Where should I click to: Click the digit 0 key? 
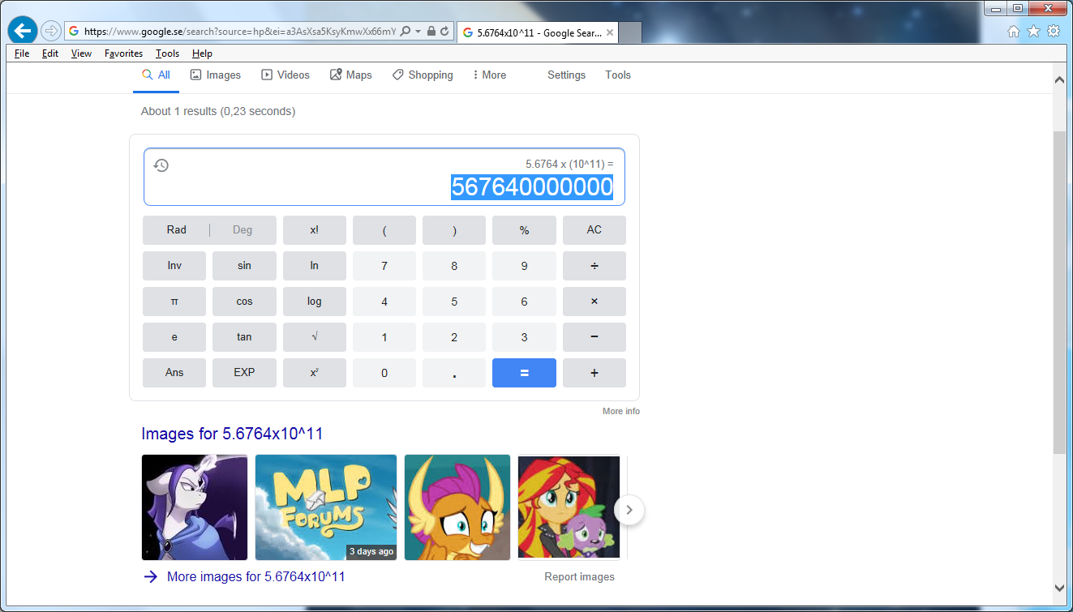tap(384, 373)
